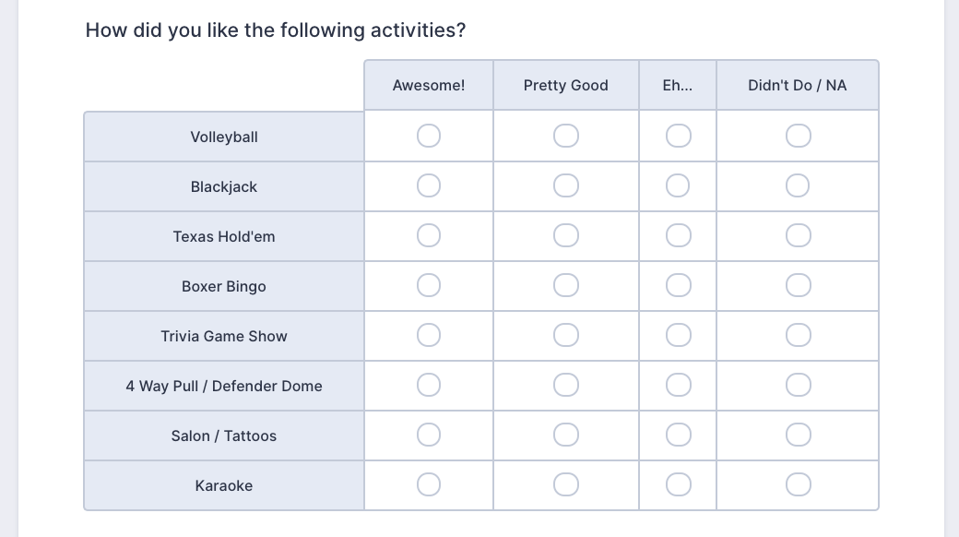The image size is (959, 537).
Task: Mark Blackjack as Eh...
Action: tap(678, 186)
